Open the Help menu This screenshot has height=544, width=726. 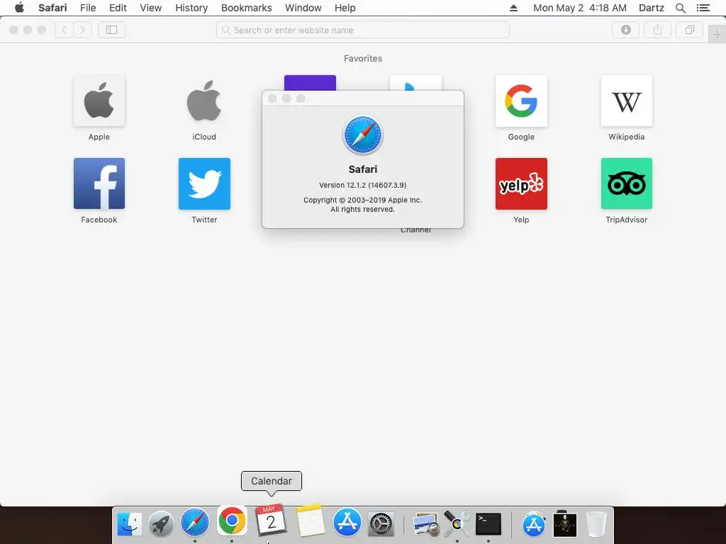pyautogui.click(x=345, y=8)
